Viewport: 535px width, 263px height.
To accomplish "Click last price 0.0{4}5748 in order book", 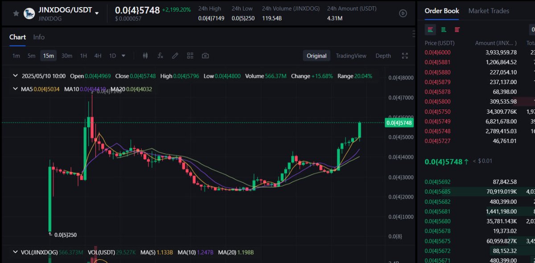I will click(x=443, y=161).
